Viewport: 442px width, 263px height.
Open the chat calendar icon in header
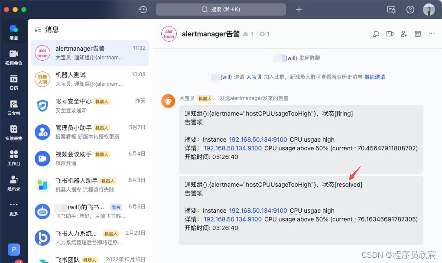(x=417, y=34)
